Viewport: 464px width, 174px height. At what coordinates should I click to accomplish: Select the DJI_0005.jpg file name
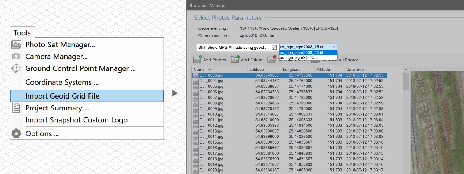click(211, 86)
